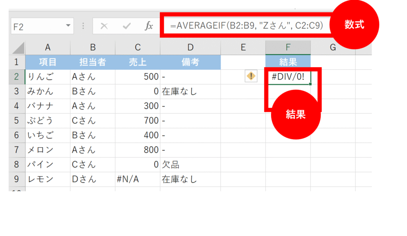Click the Enter checkmark beside the formula bar

click(126, 26)
